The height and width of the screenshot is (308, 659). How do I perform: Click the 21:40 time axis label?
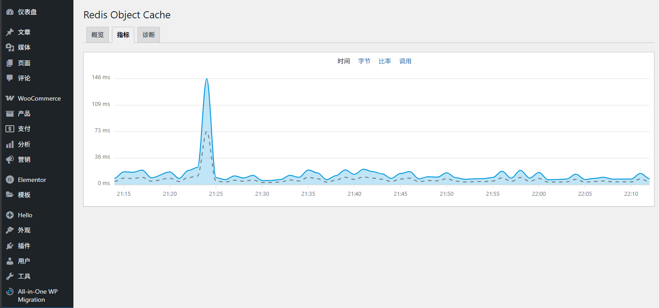click(354, 194)
